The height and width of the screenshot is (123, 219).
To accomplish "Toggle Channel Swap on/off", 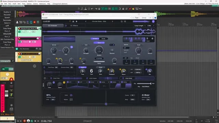I will coord(72,67).
